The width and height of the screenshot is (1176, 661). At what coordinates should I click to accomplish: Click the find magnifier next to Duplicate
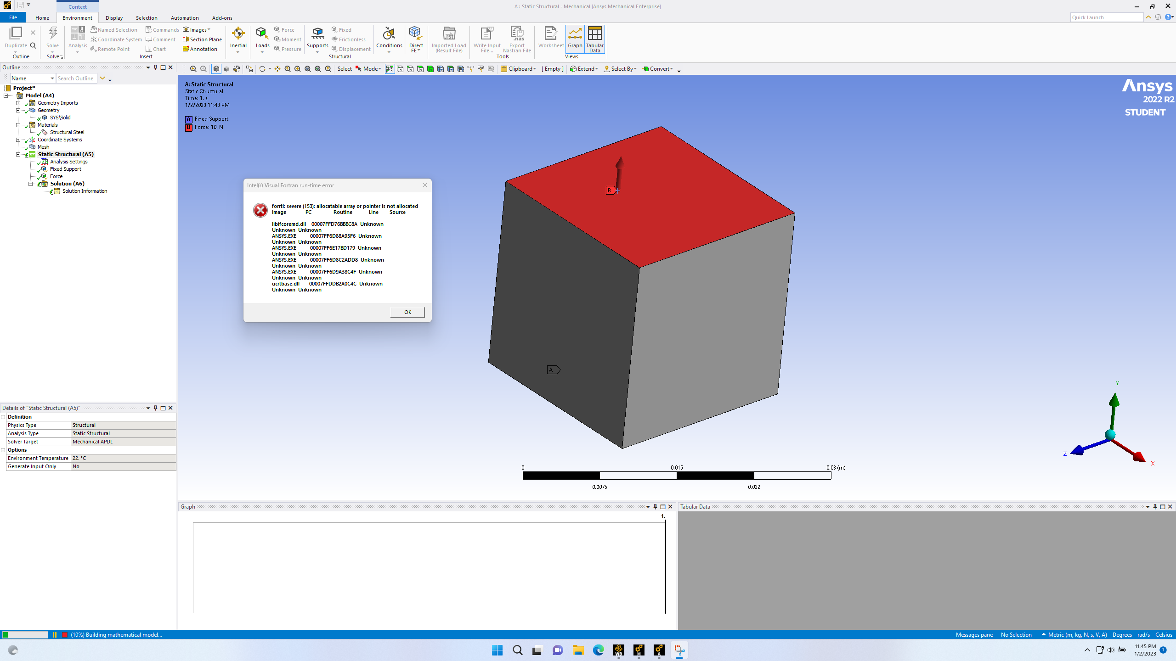point(33,45)
